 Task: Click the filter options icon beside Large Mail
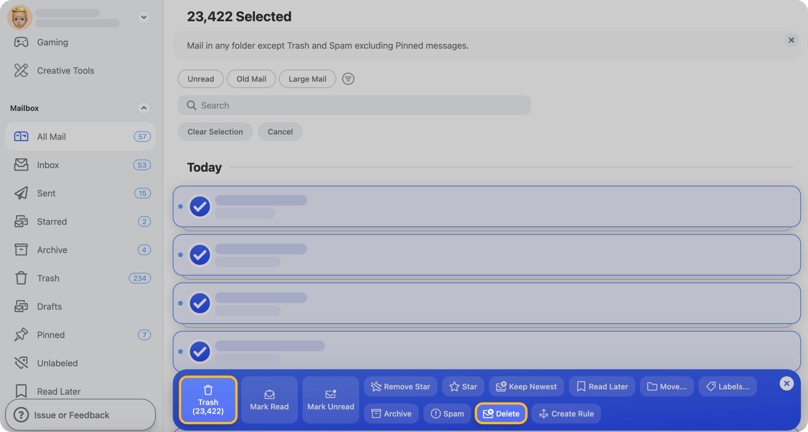tap(348, 79)
